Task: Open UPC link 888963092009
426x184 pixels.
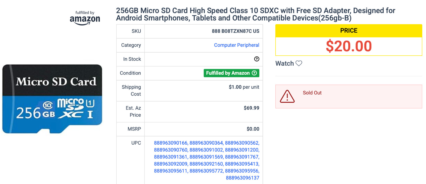Action: (x=170, y=164)
